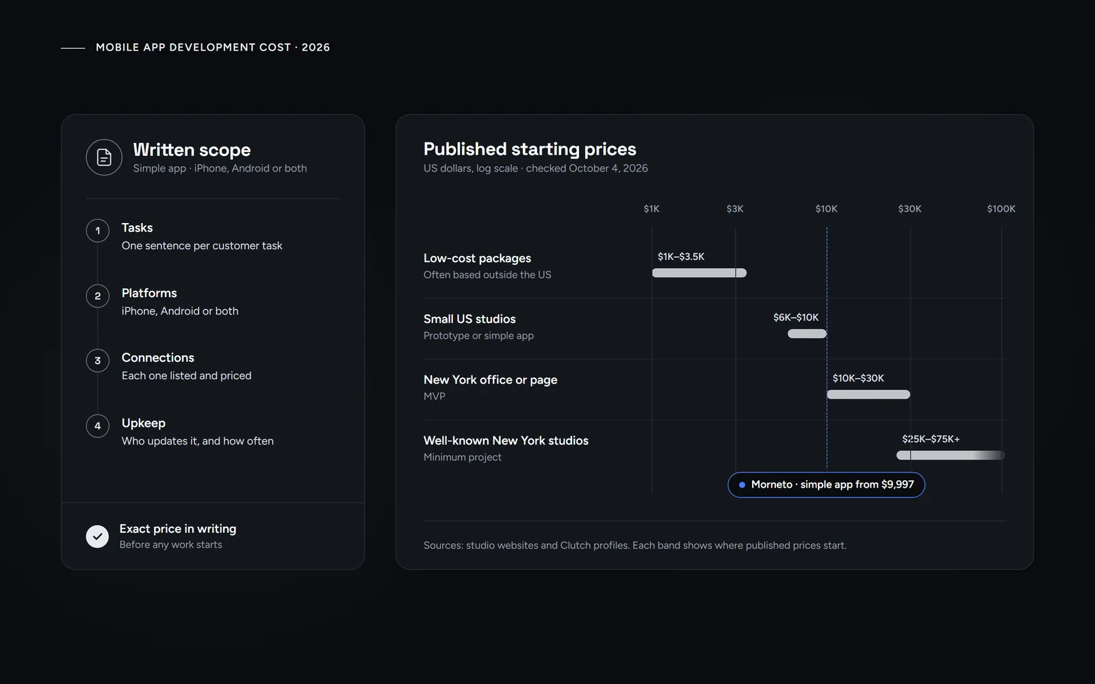Select the Low-cost packages $1K–$3.5K bar
The height and width of the screenshot is (684, 1095).
(699, 273)
